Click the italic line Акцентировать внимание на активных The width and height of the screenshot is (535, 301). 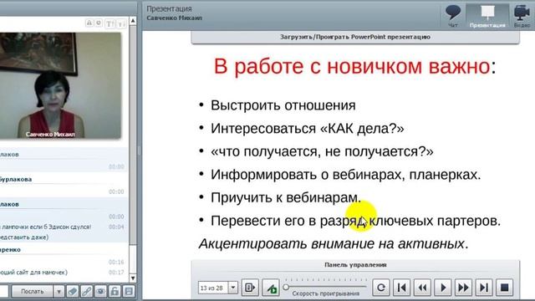pyautogui.click(x=334, y=243)
